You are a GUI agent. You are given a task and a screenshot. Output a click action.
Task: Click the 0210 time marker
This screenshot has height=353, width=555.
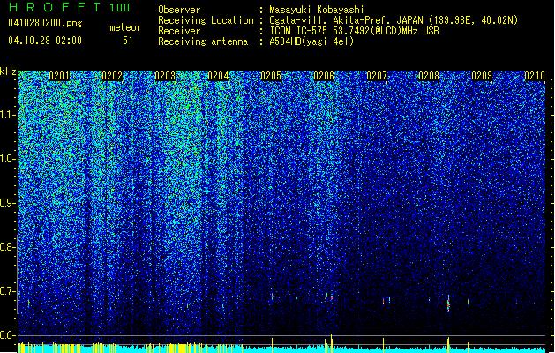(x=535, y=76)
